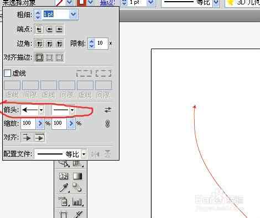Select the round cap endpoint option
Viewport: 260px width, 218px height.
pos(49,29)
